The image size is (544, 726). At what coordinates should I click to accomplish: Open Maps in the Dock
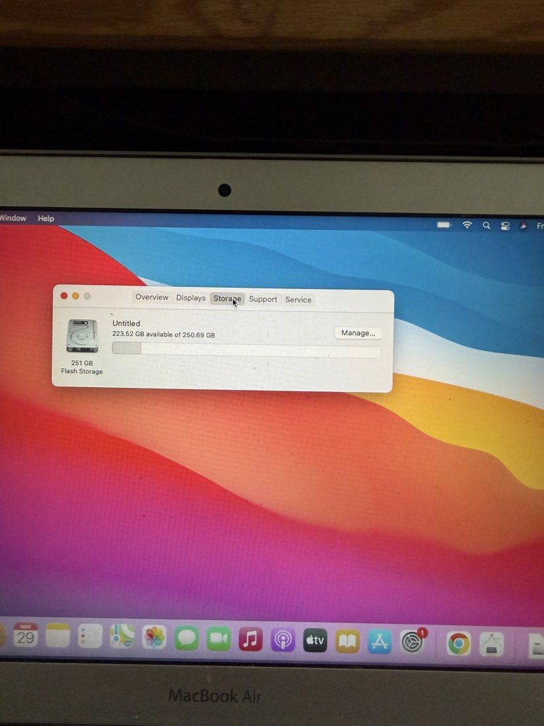[122, 636]
